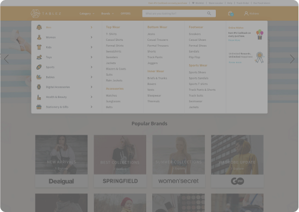The image size is (299, 212).
Task: Click Know More under Online Wishes
Action: pos(234,40)
